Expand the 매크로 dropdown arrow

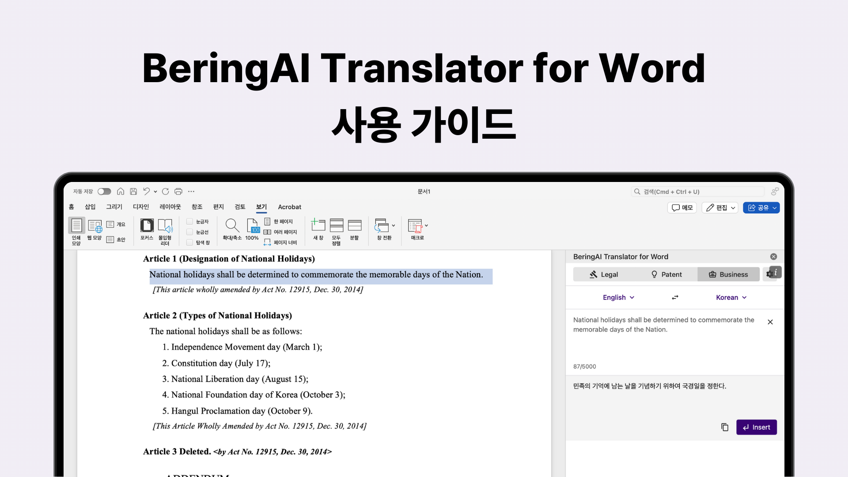[x=427, y=226]
